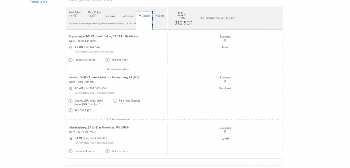Click the 22h 30m total duration
Screen dimensions: 350x168
[128, 16]
